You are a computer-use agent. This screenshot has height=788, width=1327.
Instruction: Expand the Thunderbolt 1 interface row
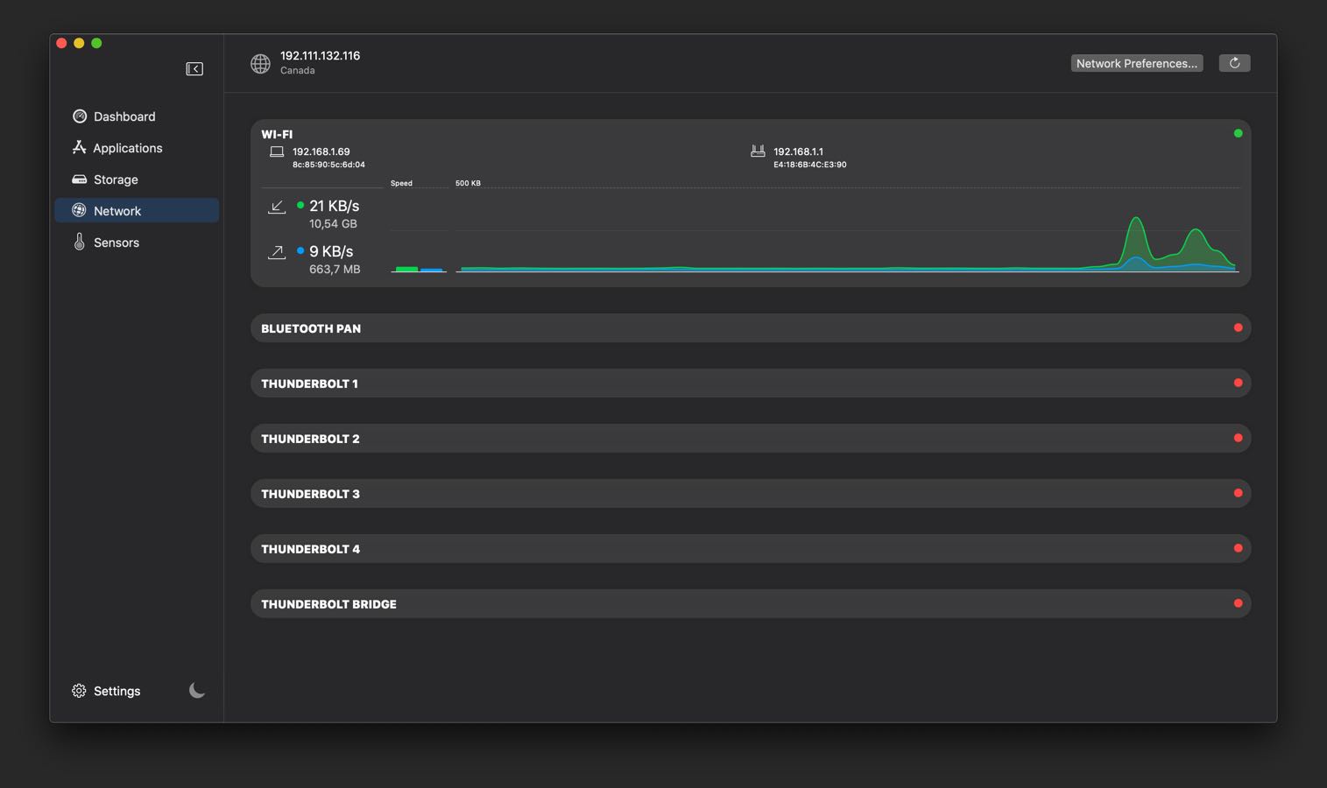[x=751, y=383]
